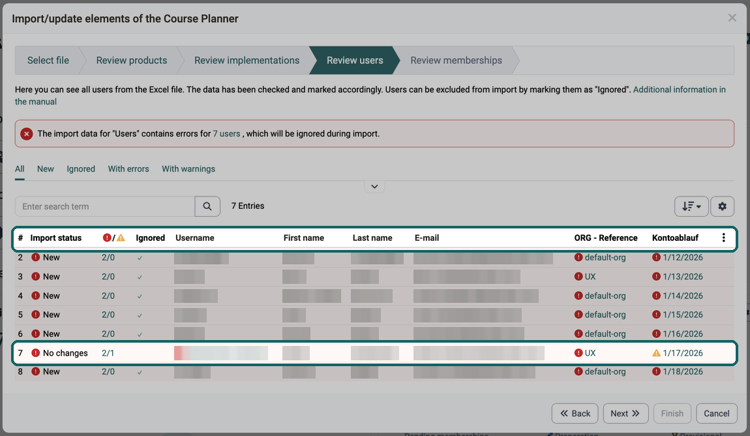Viewport: 750px width, 436px height.
Task: Click error icon beside UX in row 3
Action: pos(578,277)
